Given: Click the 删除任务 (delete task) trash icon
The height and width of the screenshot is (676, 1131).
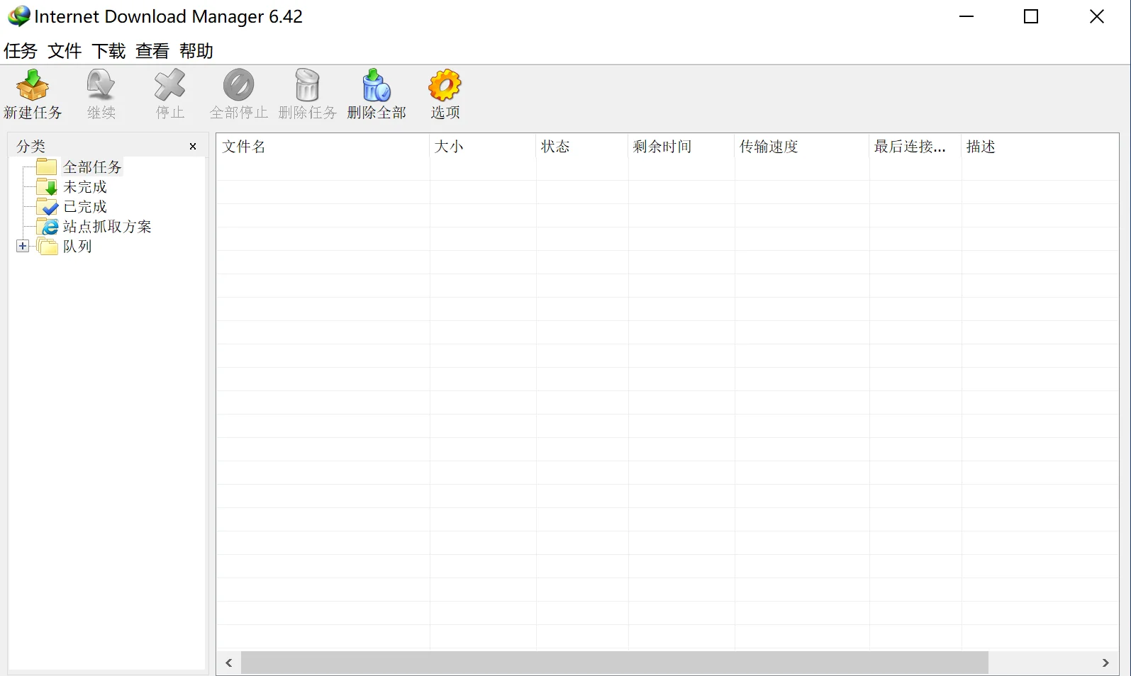Looking at the screenshot, I should pyautogui.click(x=307, y=86).
